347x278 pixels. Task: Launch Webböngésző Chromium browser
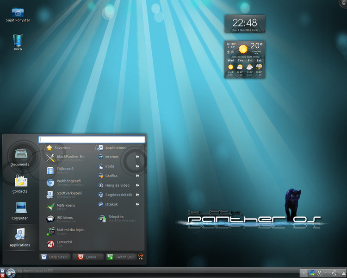click(x=66, y=183)
